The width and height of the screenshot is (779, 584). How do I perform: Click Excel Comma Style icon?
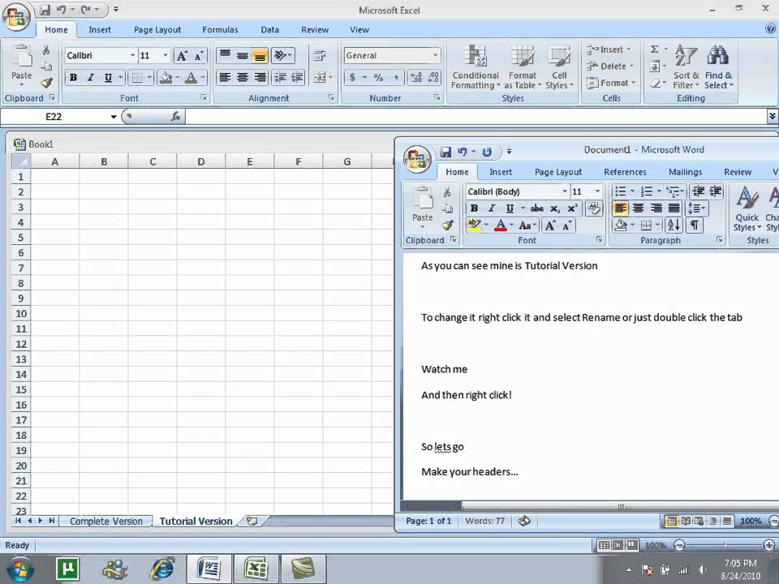point(396,78)
